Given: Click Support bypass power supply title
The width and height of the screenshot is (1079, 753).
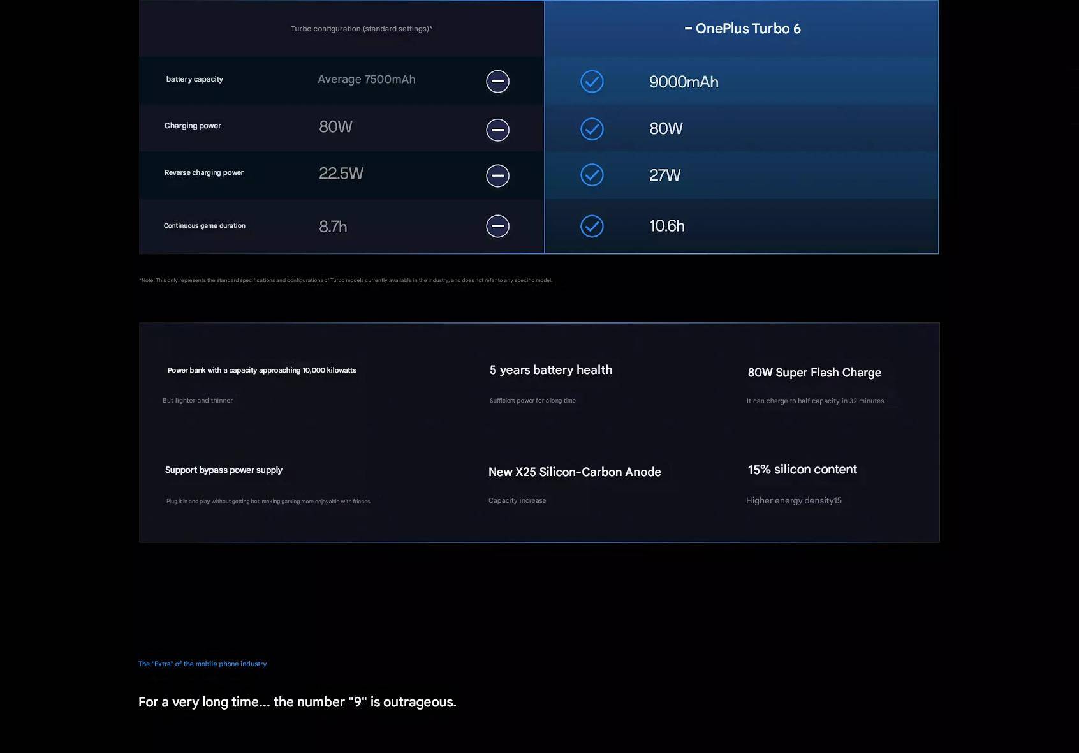Looking at the screenshot, I should (x=223, y=470).
